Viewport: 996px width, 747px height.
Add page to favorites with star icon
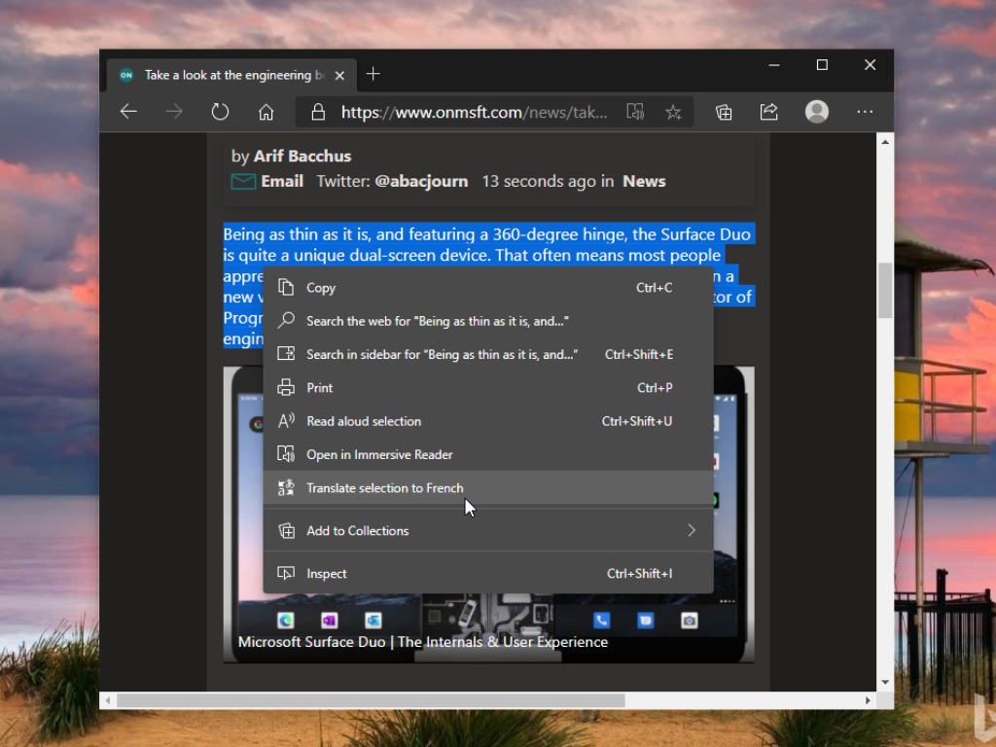(673, 113)
